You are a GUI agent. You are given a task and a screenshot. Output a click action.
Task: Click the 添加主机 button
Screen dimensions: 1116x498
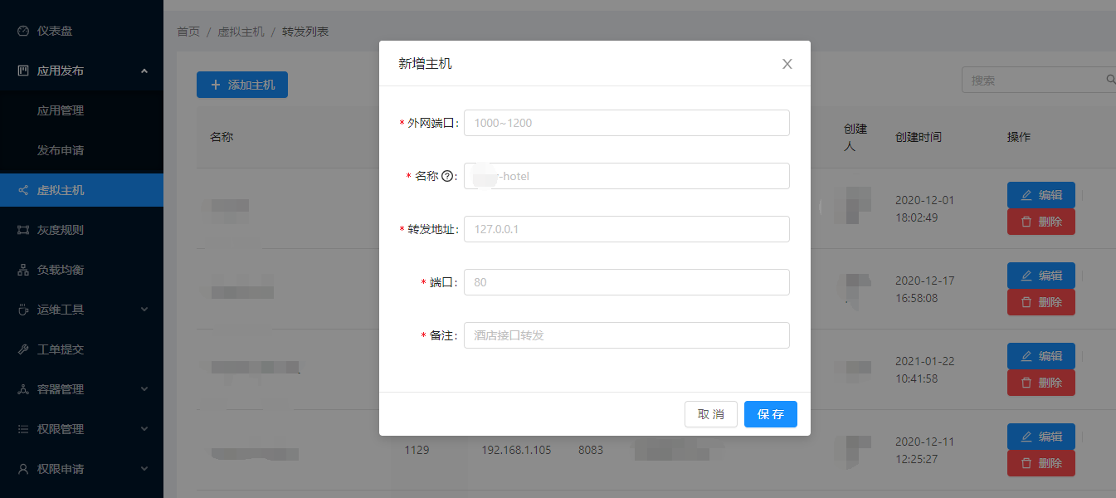click(x=242, y=85)
